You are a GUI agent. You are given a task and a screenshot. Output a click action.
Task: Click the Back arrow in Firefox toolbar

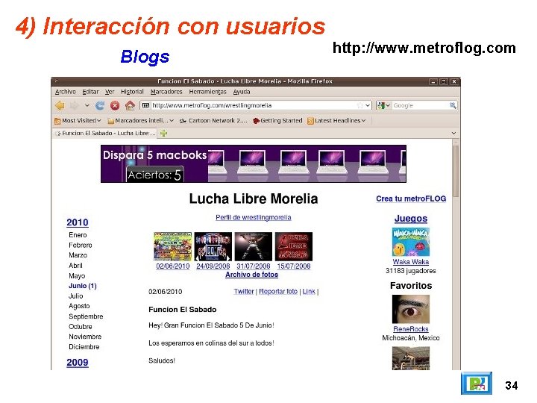(60, 105)
